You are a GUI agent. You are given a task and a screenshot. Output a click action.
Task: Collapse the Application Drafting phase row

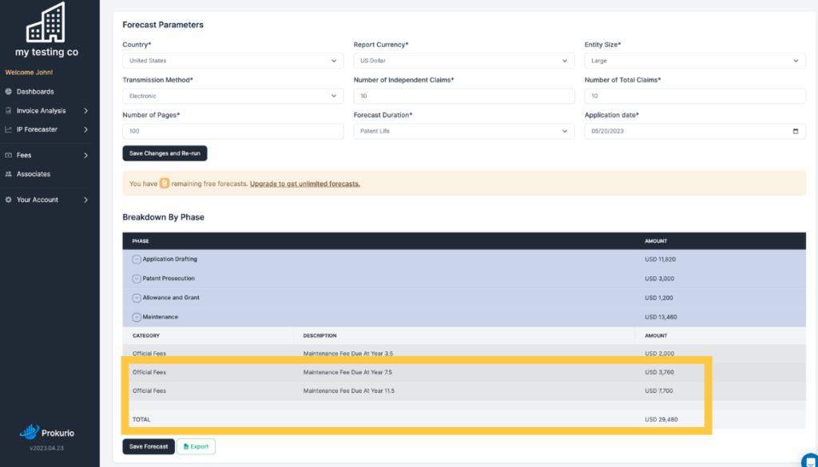[x=137, y=259]
